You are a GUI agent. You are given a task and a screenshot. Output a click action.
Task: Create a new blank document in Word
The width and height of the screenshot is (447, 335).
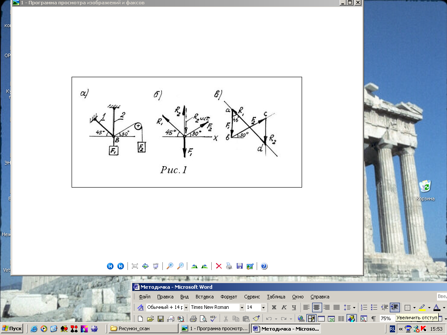pos(140,318)
